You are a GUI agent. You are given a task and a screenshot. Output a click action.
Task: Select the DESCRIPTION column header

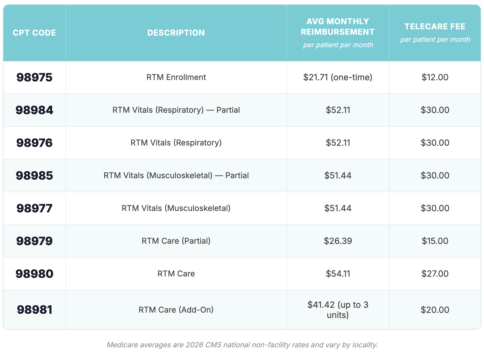point(176,33)
